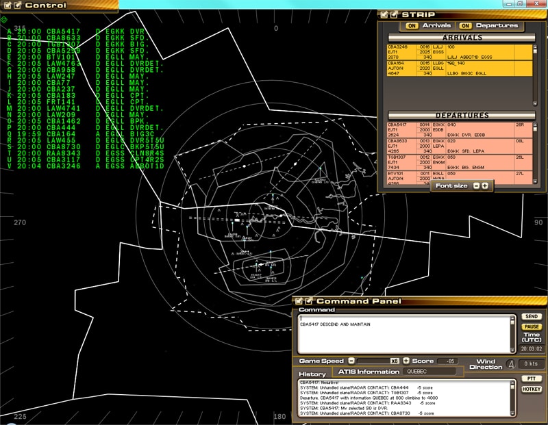Increase strip font size with plus
This screenshot has height=425, width=548.
(485, 186)
